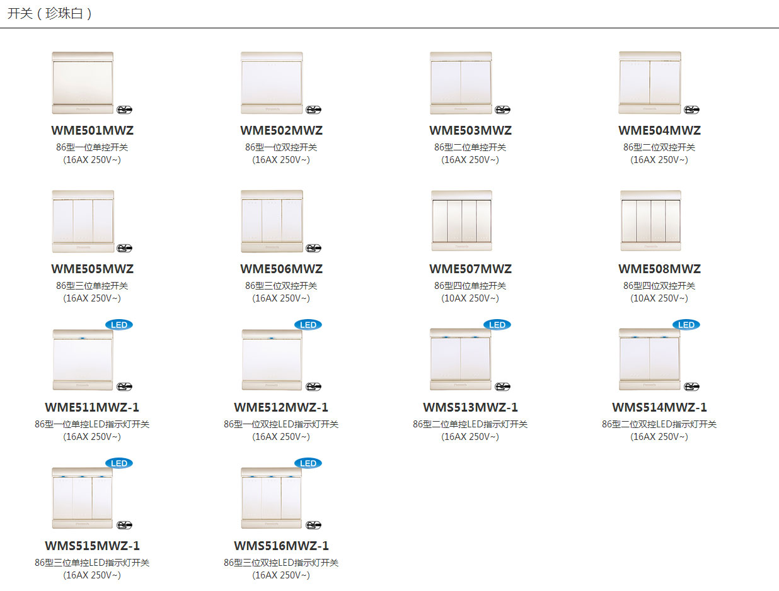Click the LED badge above WME511MWZ-1 switch

click(x=119, y=325)
